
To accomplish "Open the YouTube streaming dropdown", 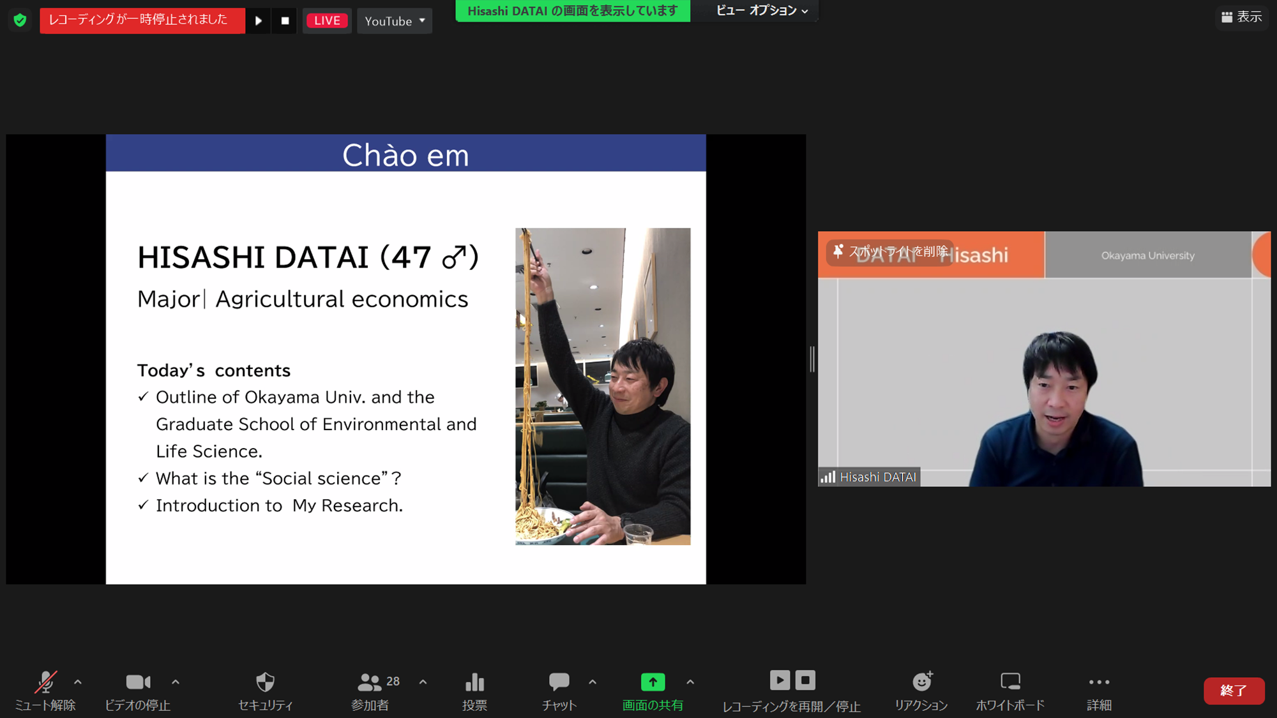I will coord(394,20).
